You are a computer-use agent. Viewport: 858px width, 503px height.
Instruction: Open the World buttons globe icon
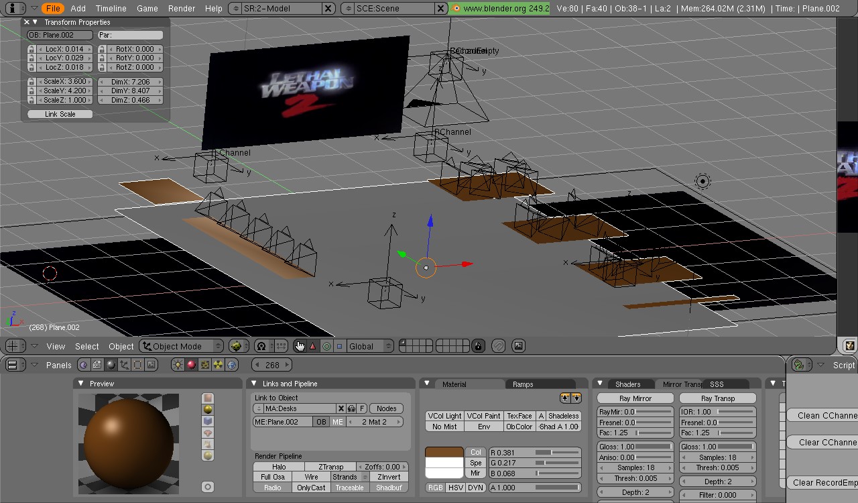click(232, 365)
